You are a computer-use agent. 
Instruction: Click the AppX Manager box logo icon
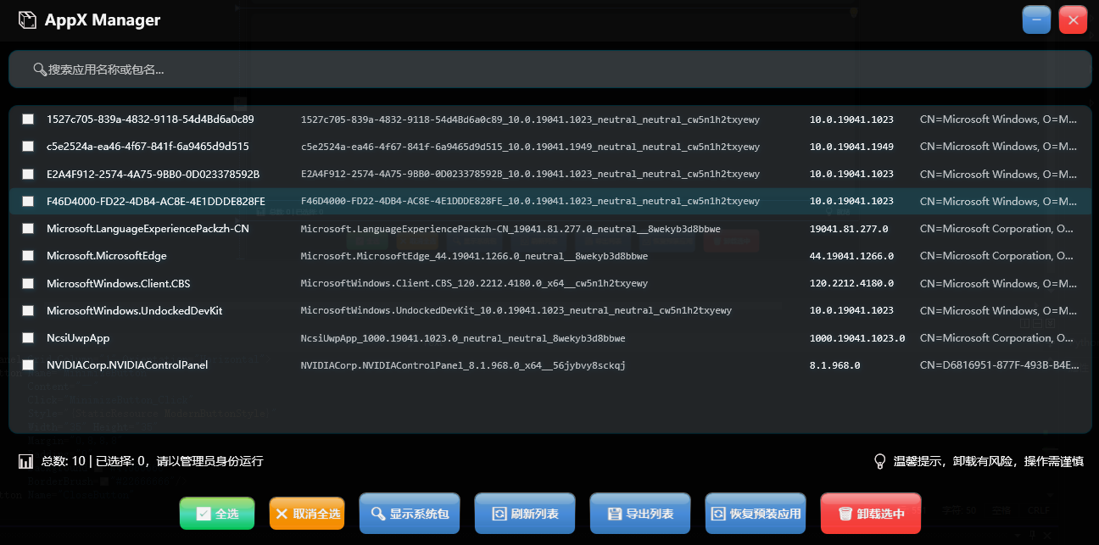[28, 20]
